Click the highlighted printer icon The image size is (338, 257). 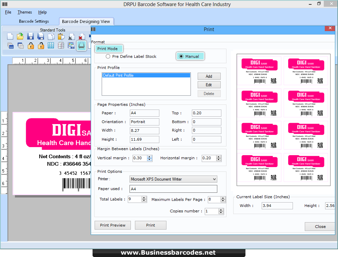coord(81,46)
